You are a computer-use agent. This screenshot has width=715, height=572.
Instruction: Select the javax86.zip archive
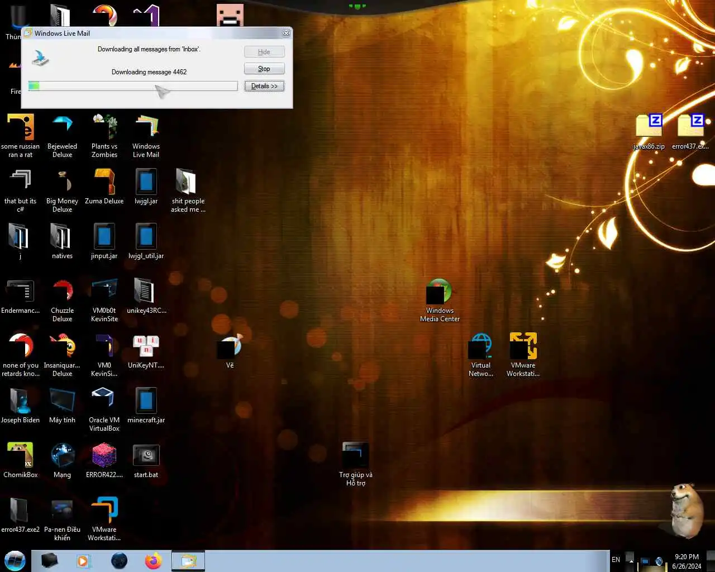(649, 132)
